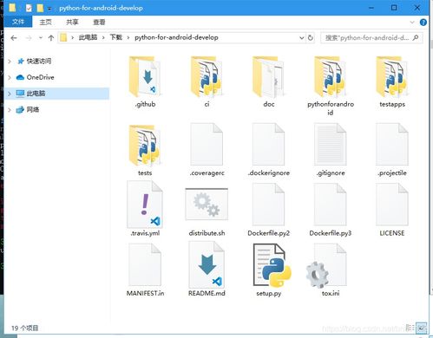This screenshot has height=338, width=433.
Task: Open the testapps folder
Action: click(x=392, y=81)
